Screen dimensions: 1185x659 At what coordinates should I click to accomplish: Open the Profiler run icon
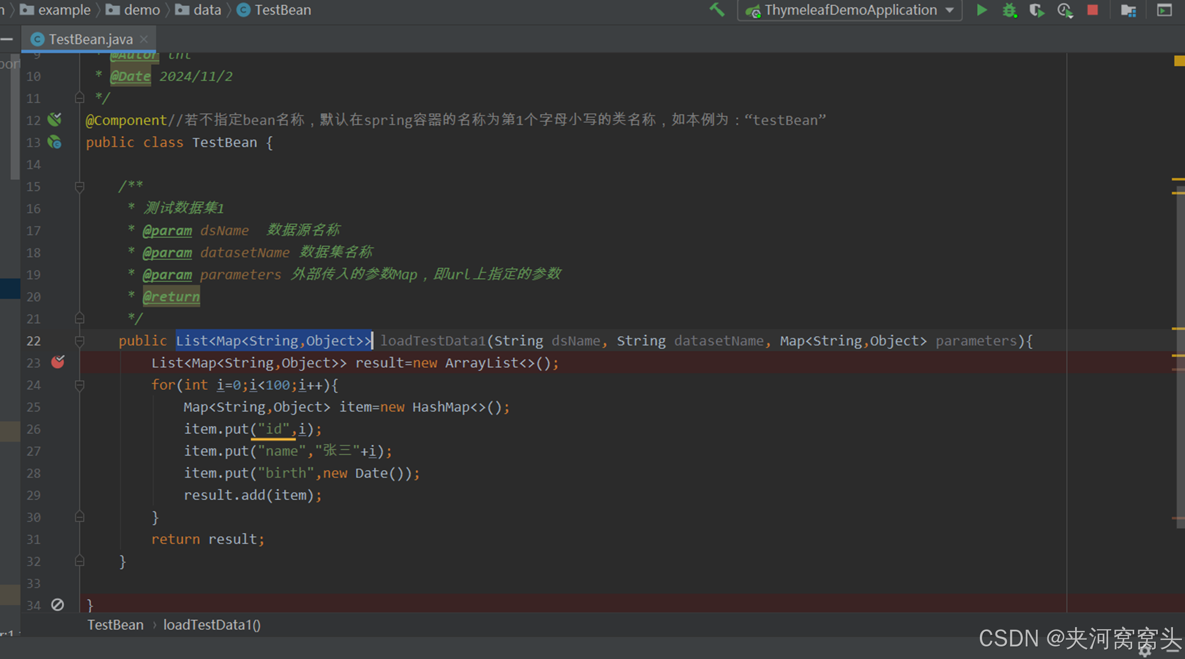(1065, 10)
